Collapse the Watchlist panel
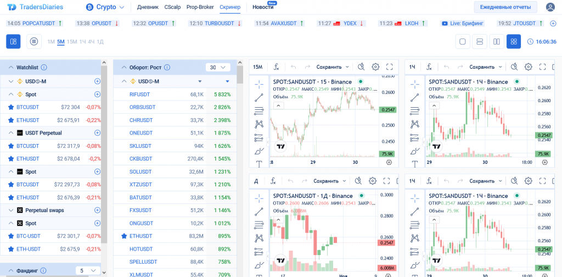The width and height of the screenshot is (562, 277). point(10,67)
